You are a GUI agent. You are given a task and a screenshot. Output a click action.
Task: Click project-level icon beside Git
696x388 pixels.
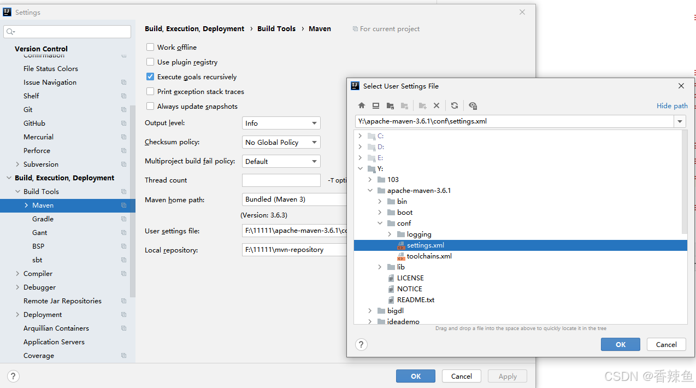tap(124, 110)
